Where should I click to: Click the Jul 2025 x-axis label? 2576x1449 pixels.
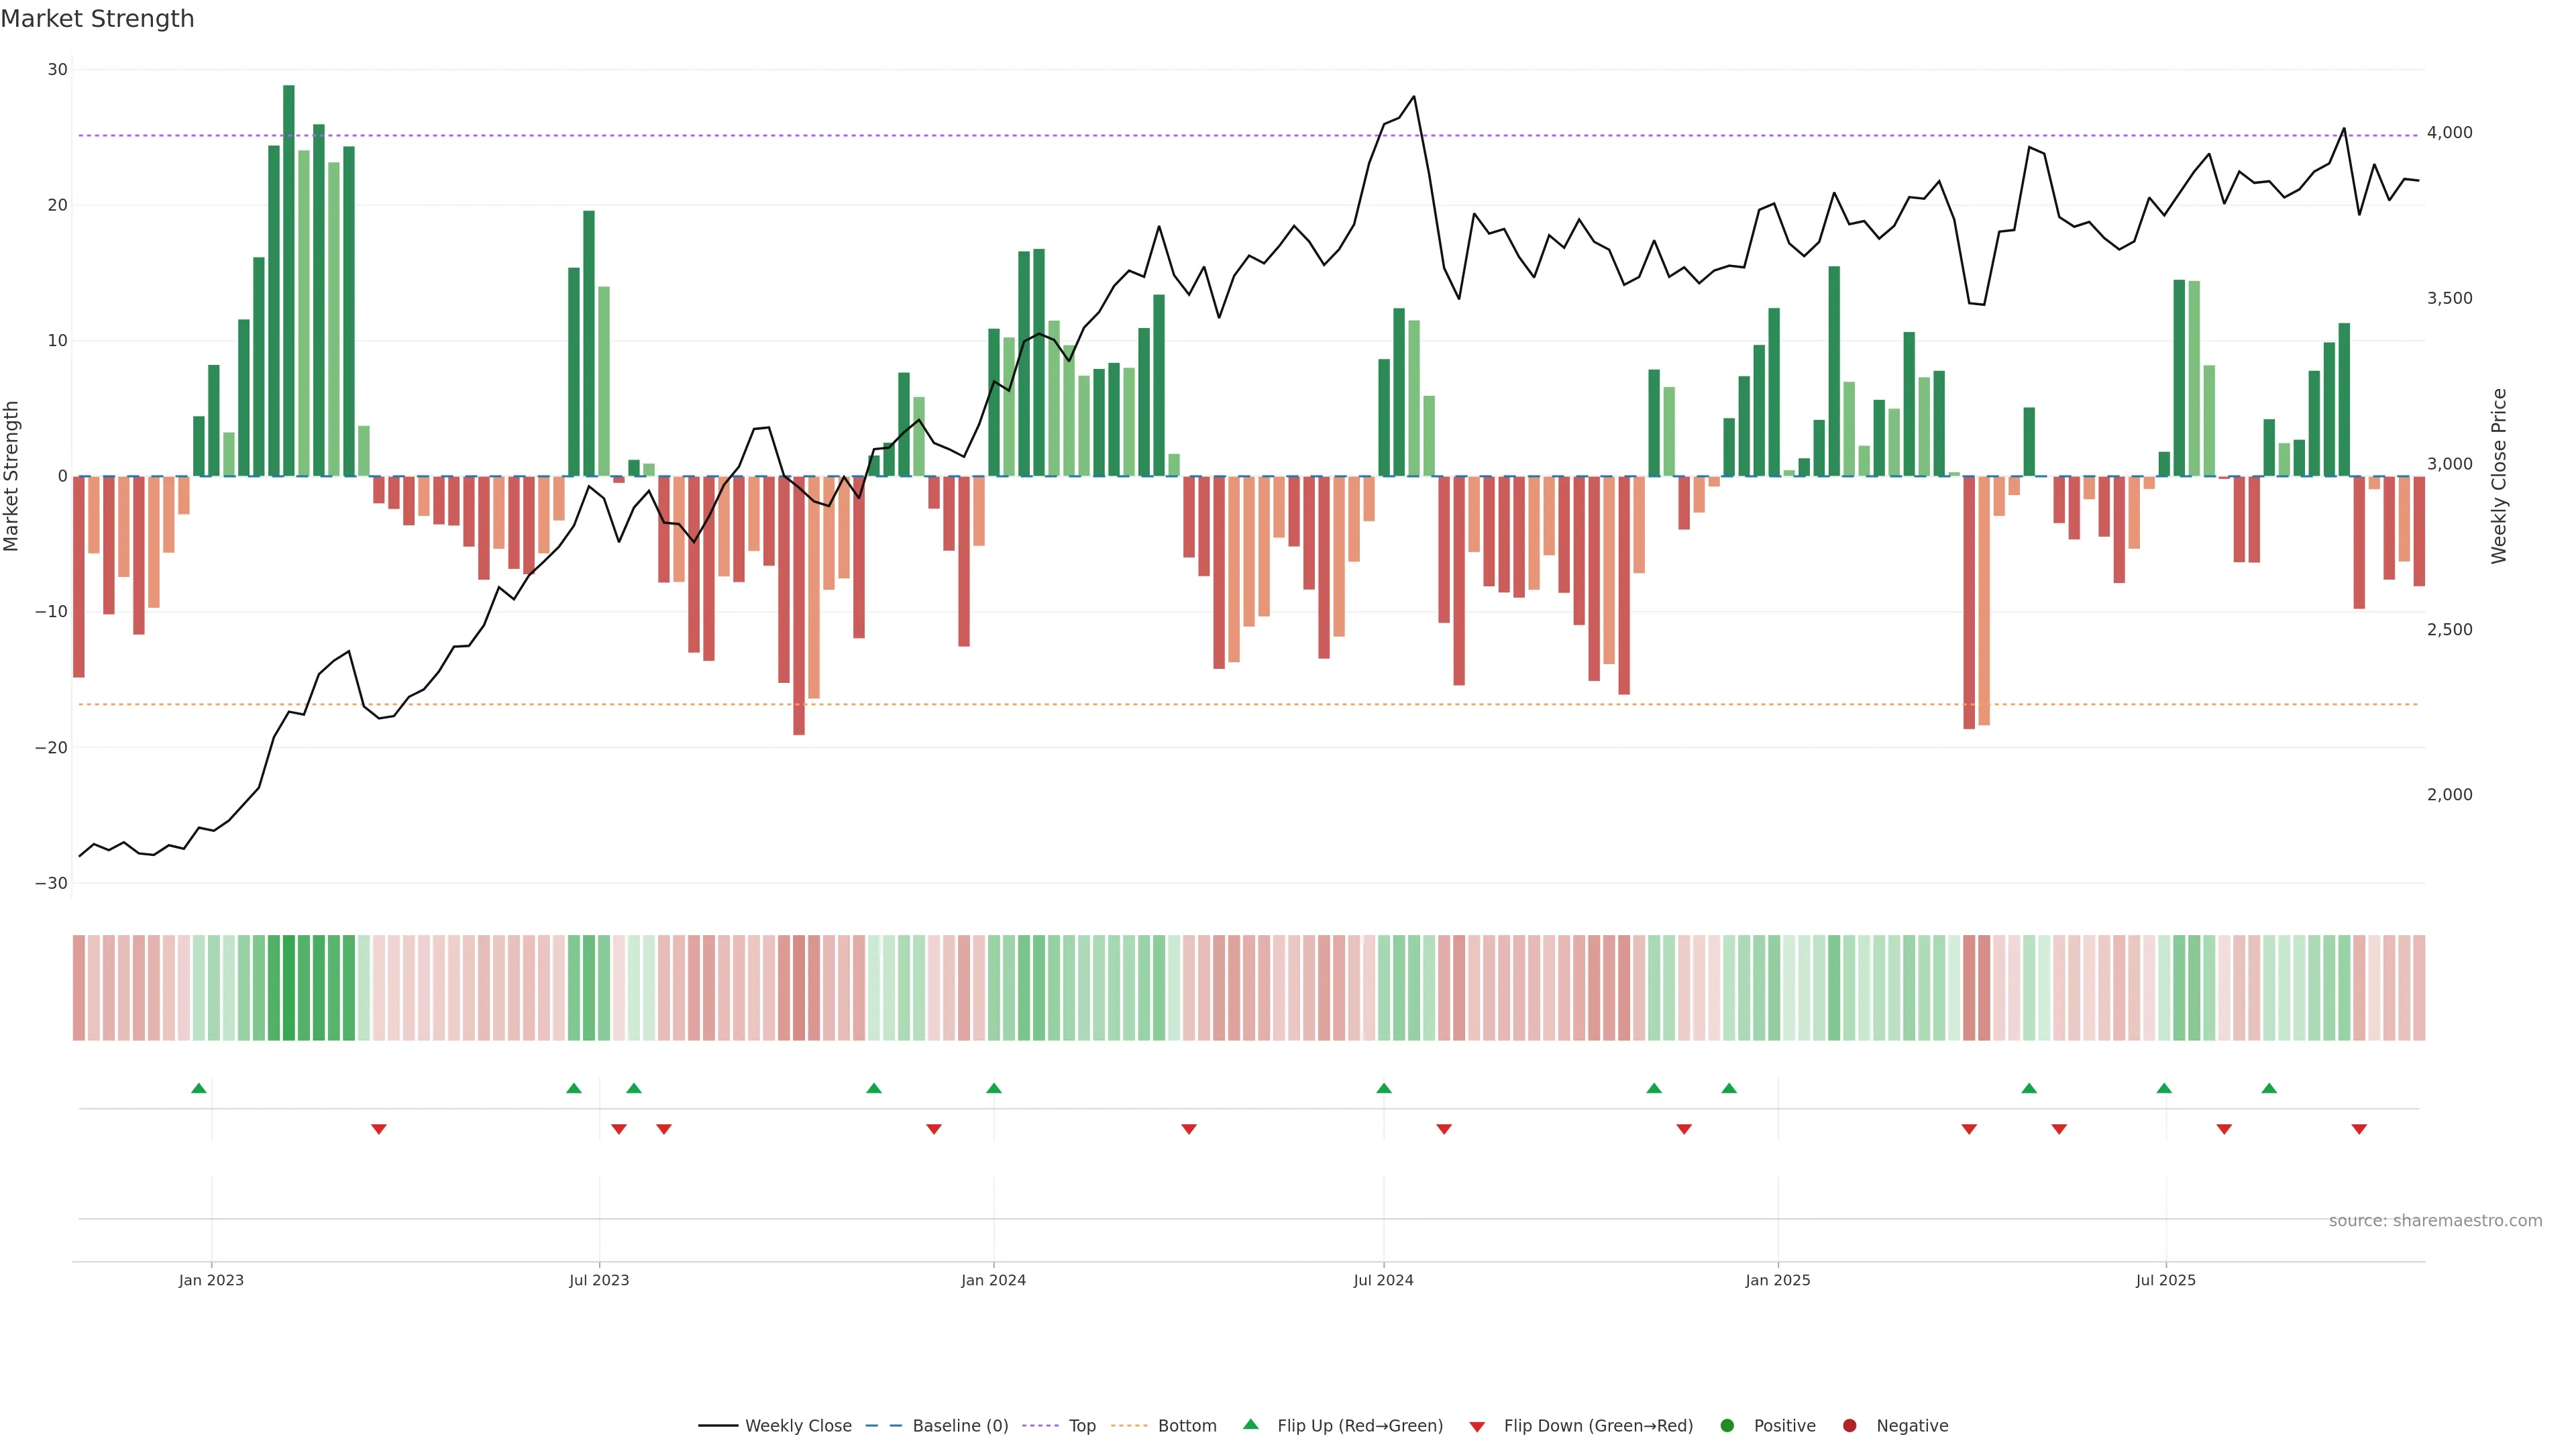(2165, 1280)
